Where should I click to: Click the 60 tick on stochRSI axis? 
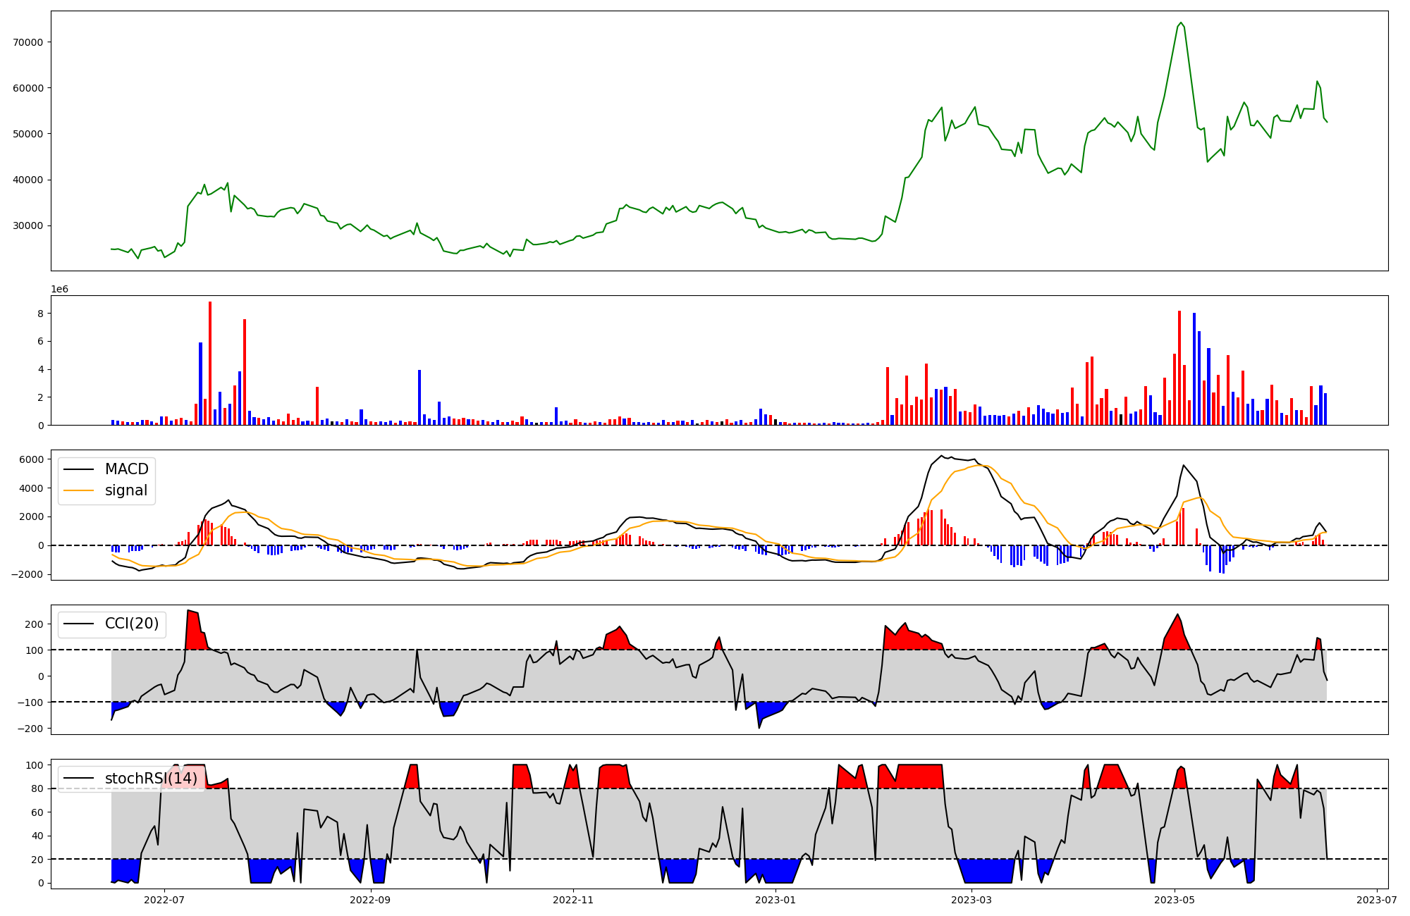37,812
